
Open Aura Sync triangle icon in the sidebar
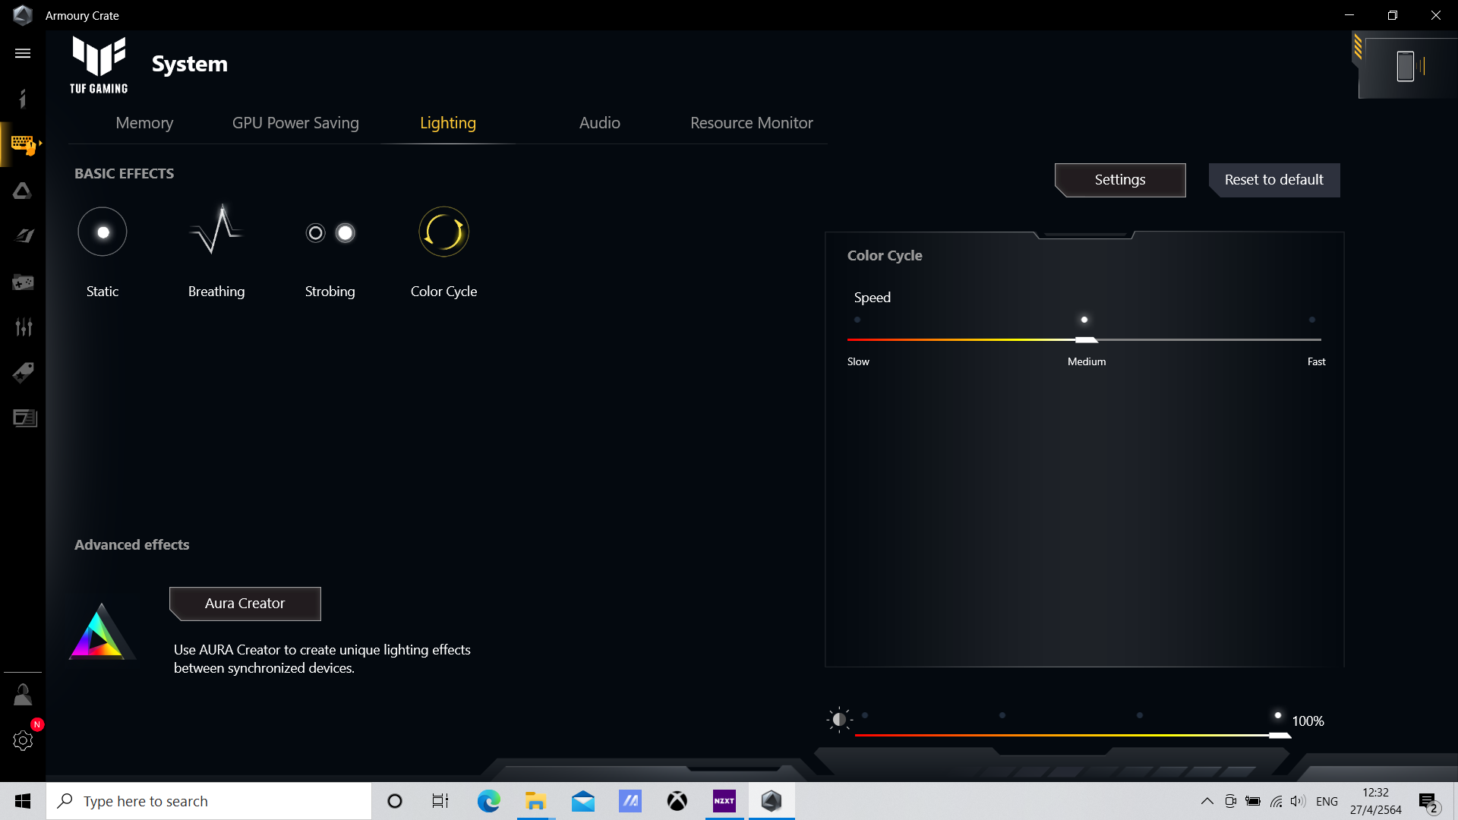tap(23, 191)
